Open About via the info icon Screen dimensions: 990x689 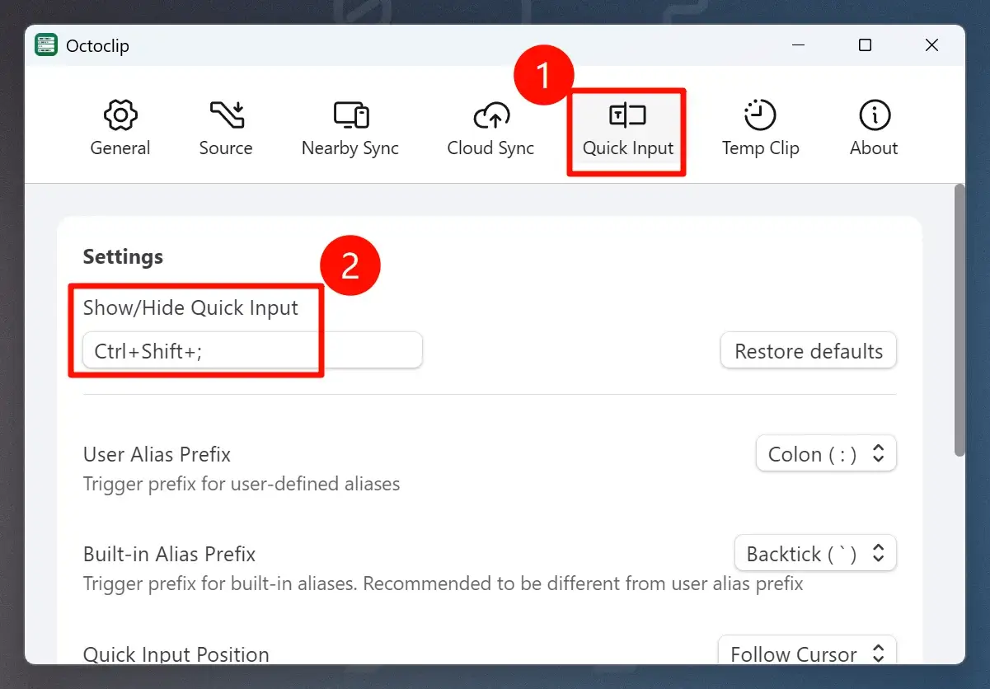873,115
